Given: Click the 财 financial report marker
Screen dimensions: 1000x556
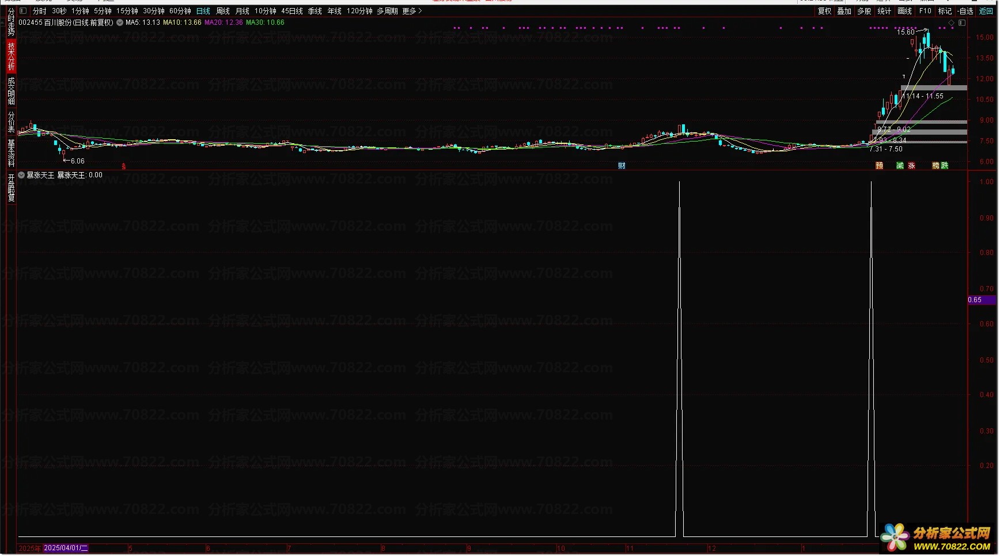Looking at the screenshot, I should [x=622, y=166].
